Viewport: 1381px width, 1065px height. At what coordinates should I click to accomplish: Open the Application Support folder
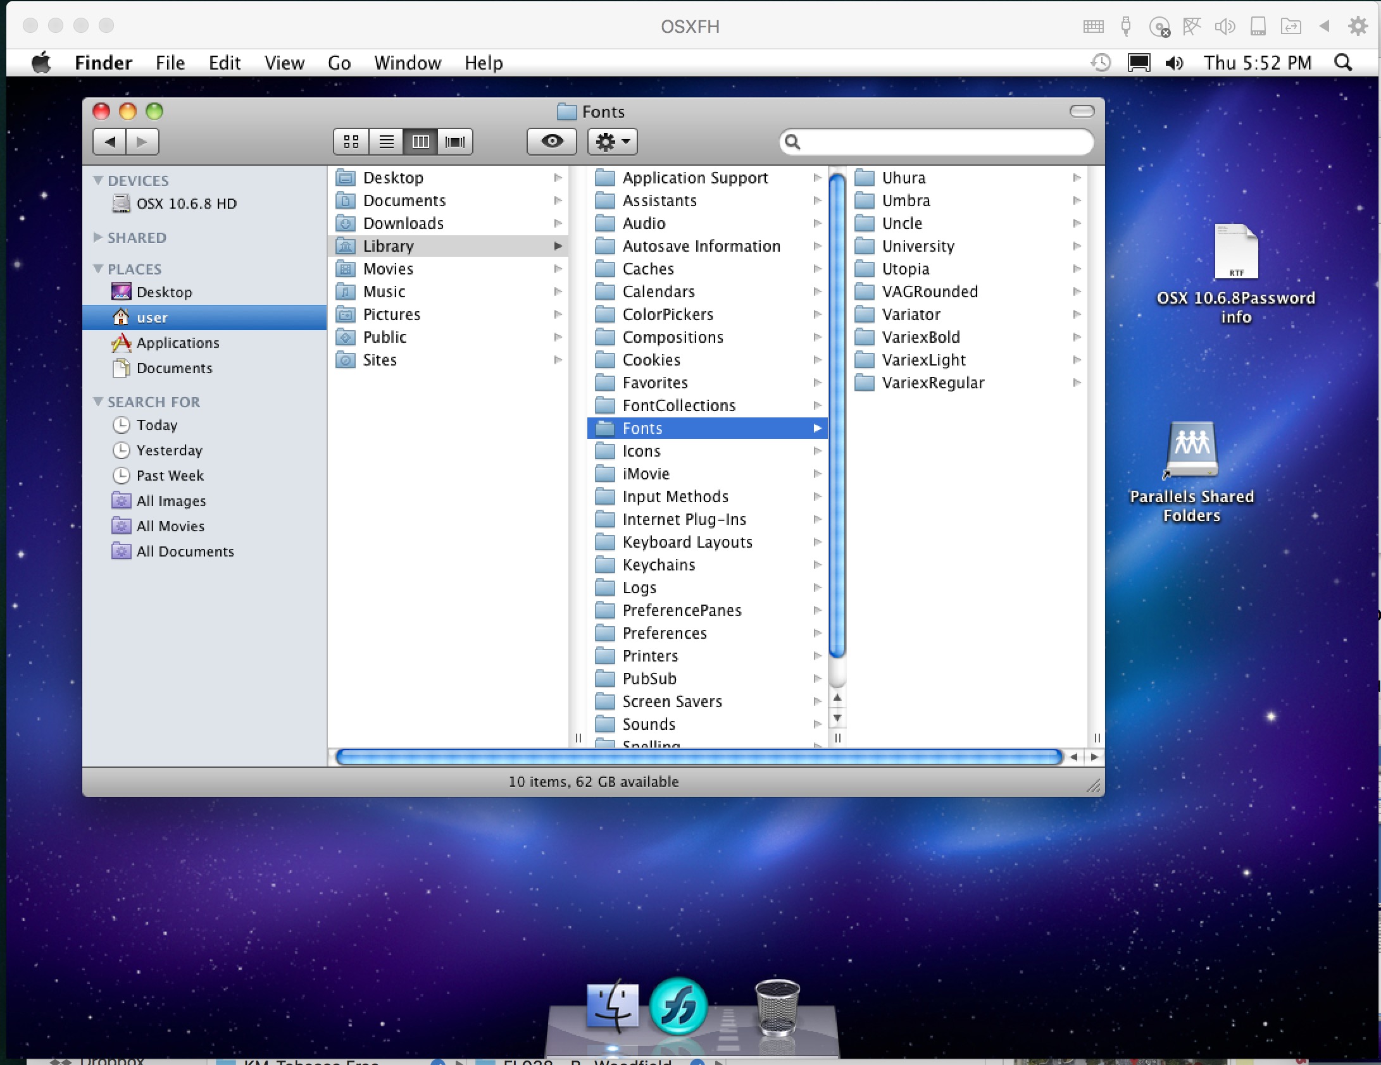(x=708, y=178)
